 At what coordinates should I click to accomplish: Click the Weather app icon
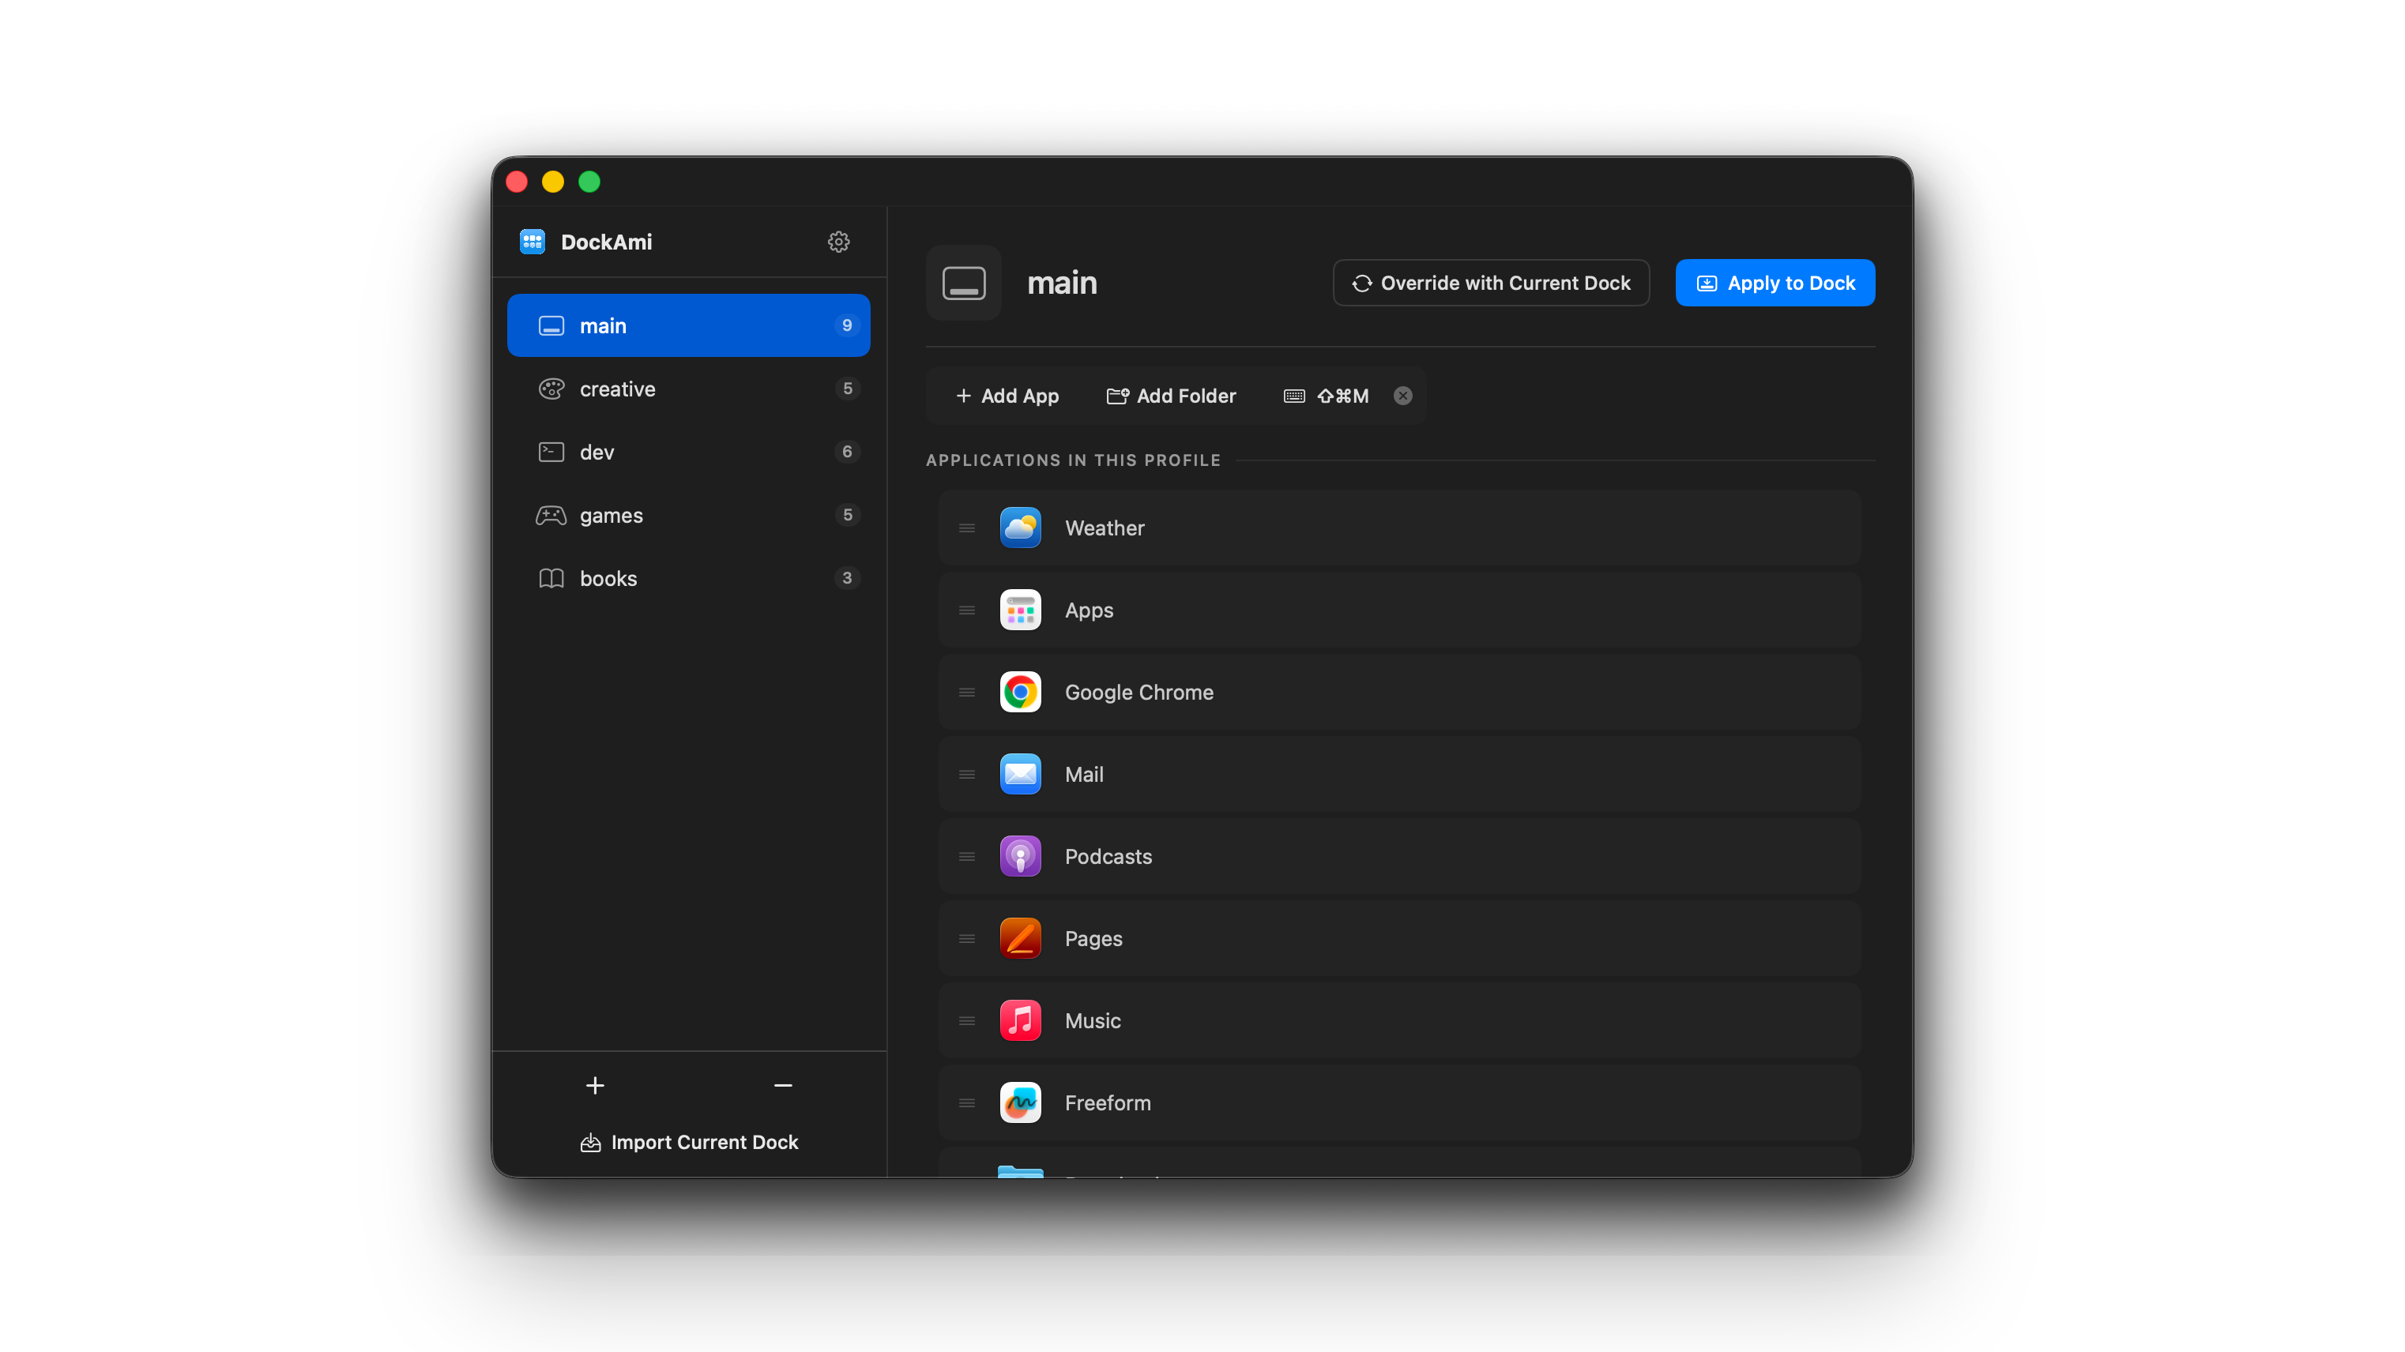1019,528
